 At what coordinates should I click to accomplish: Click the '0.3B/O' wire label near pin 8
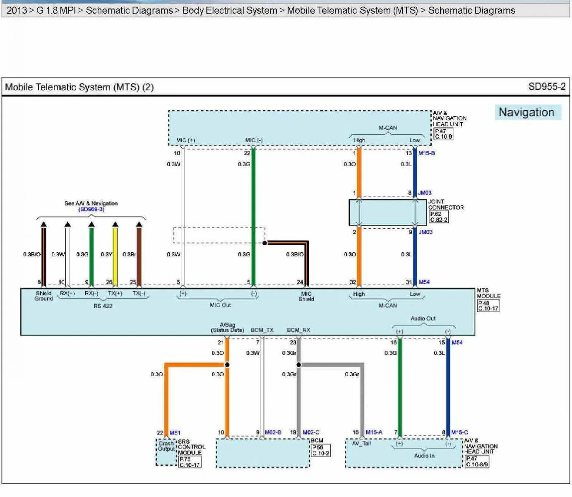tap(32, 254)
